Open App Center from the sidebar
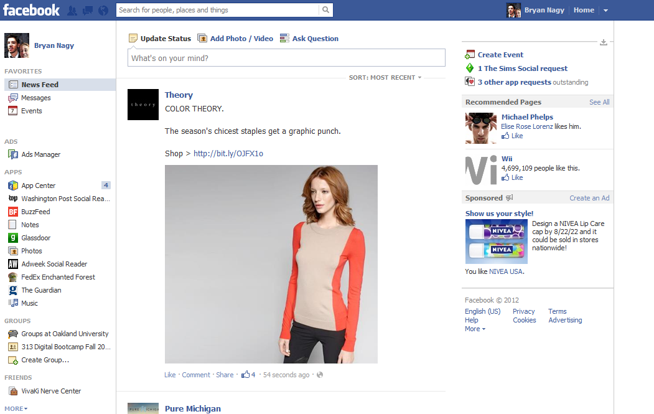Screen dimensions: 654x414 pos(39,186)
